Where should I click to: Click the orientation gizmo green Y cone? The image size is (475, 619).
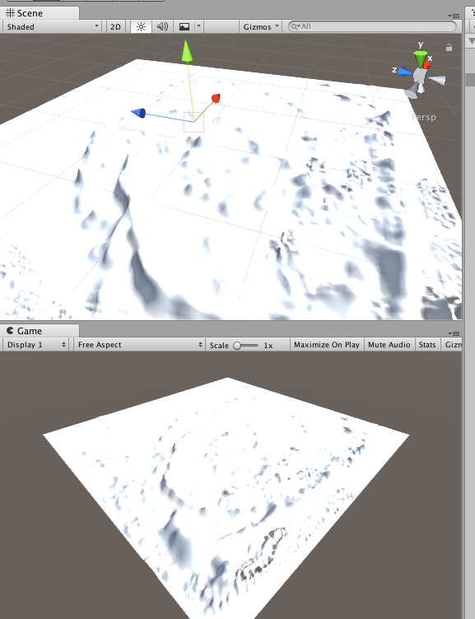420,58
